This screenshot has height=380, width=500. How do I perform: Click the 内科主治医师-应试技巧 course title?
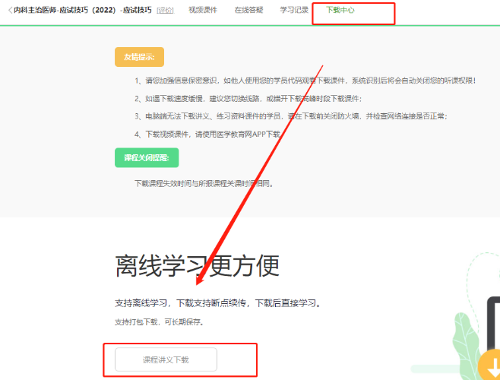[82, 11]
